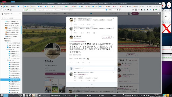Open the main tweet's chevron menu
The width and height of the screenshot is (172, 97).
point(114,37)
